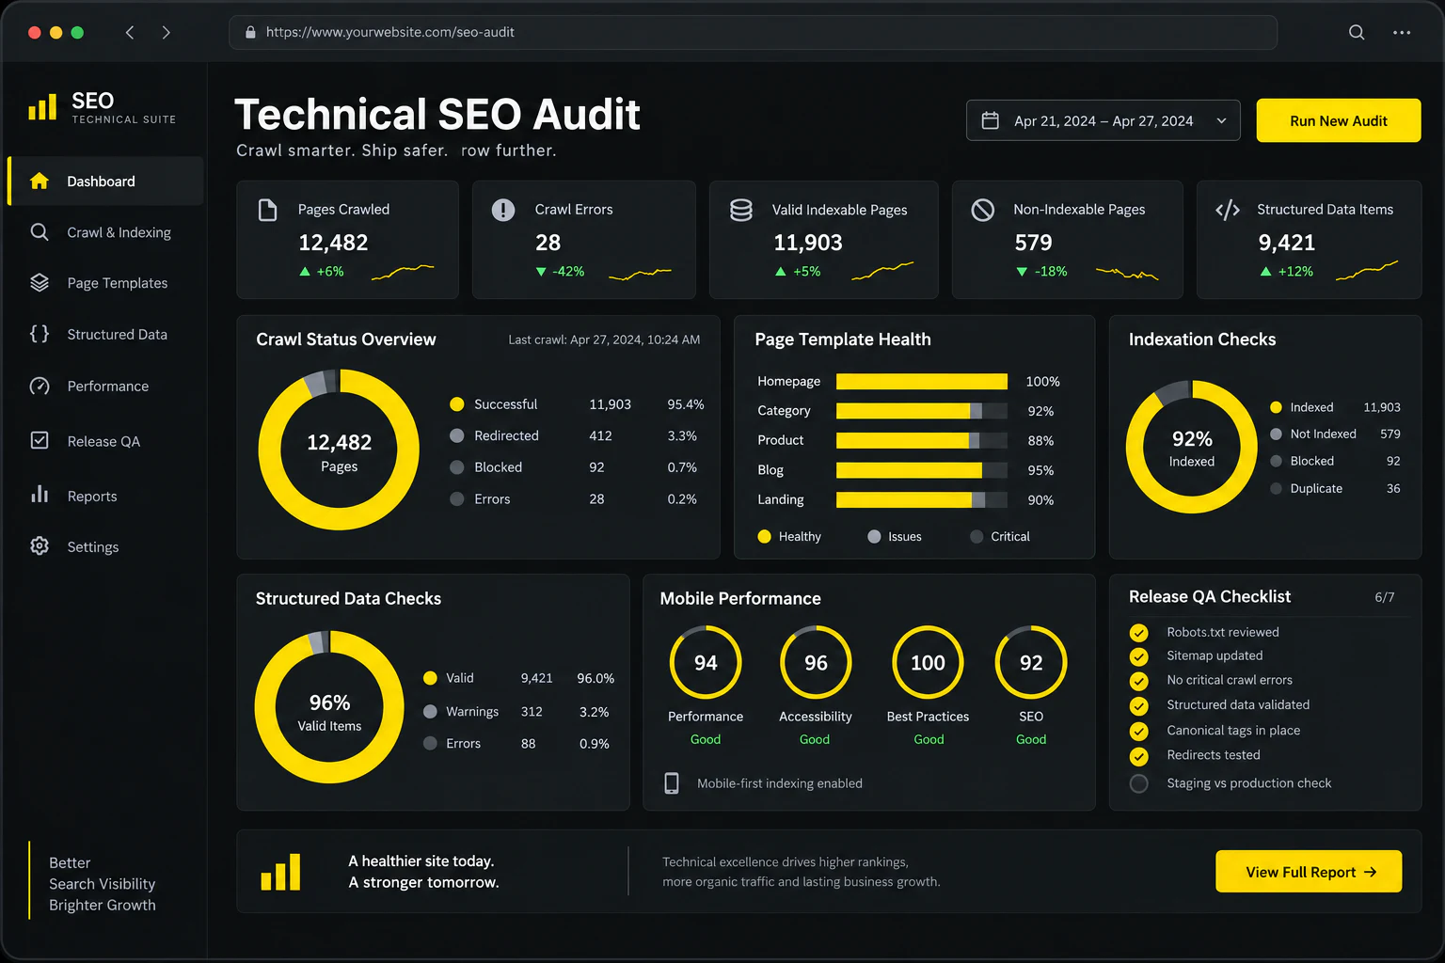Click the Reports bar chart icon
Viewport: 1445px width, 963px height.
coord(40,495)
